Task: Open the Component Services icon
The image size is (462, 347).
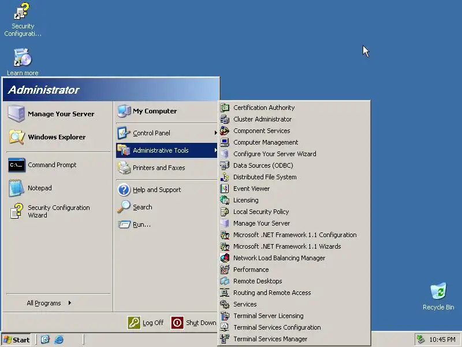Action: (225, 131)
